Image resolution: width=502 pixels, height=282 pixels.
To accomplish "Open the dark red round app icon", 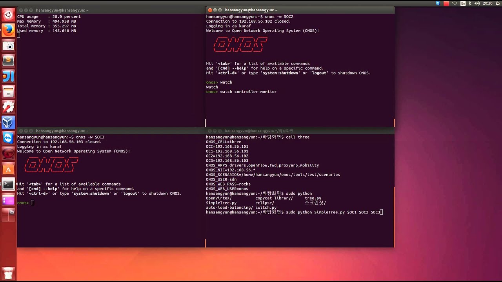I will click(8, 154).
